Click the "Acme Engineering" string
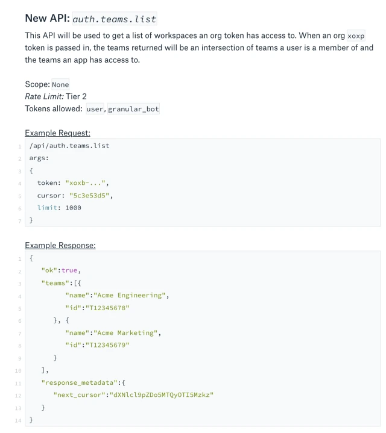Image resolution: width=386 pixels, height=433 pixels. pyautogui.click(x=130, y=295)
